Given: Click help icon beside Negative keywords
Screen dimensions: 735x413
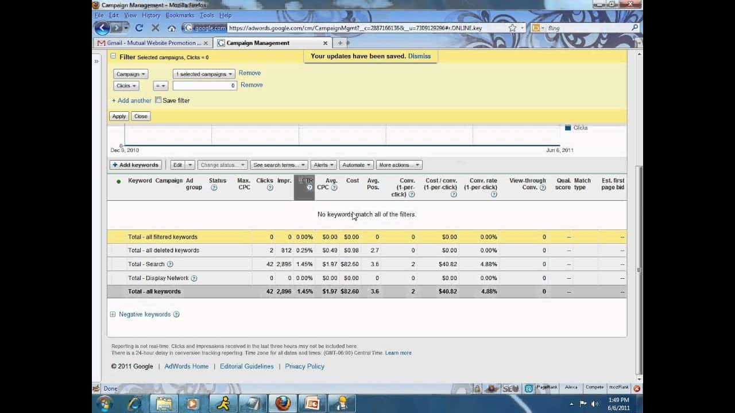Looking at the screenshot, I should (x=176, y=314).
